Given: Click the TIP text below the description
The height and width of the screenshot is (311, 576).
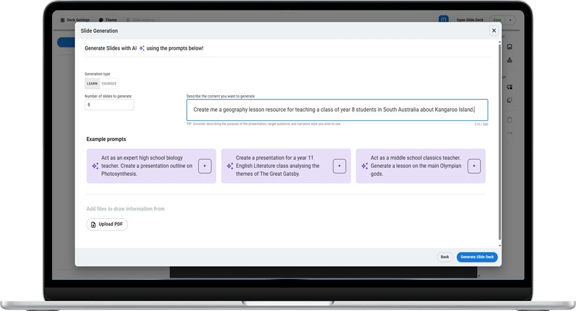Looking at the screenshot, I should 263,124.
